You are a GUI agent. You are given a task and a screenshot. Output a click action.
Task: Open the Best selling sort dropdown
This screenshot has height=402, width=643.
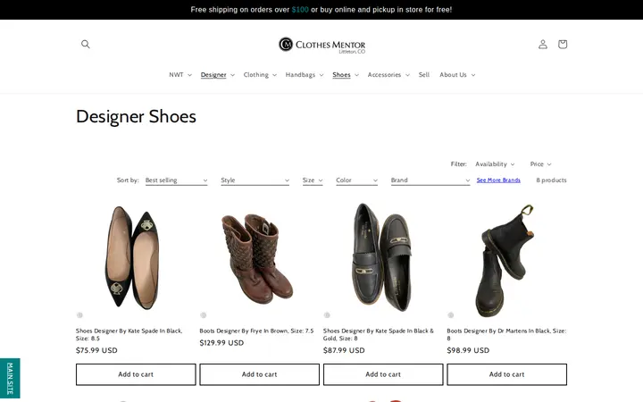click(x=176, y=180)
